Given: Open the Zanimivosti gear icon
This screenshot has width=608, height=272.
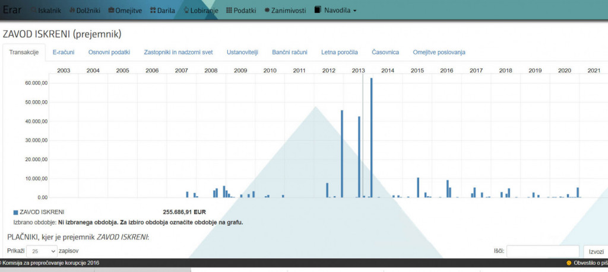Looking at the screenshot, I should [267, 11].
